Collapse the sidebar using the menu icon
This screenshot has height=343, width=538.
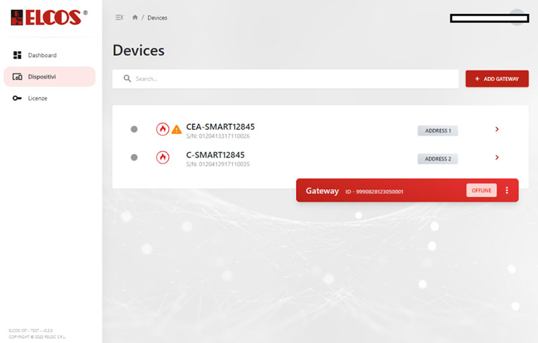tap(120, 17)
